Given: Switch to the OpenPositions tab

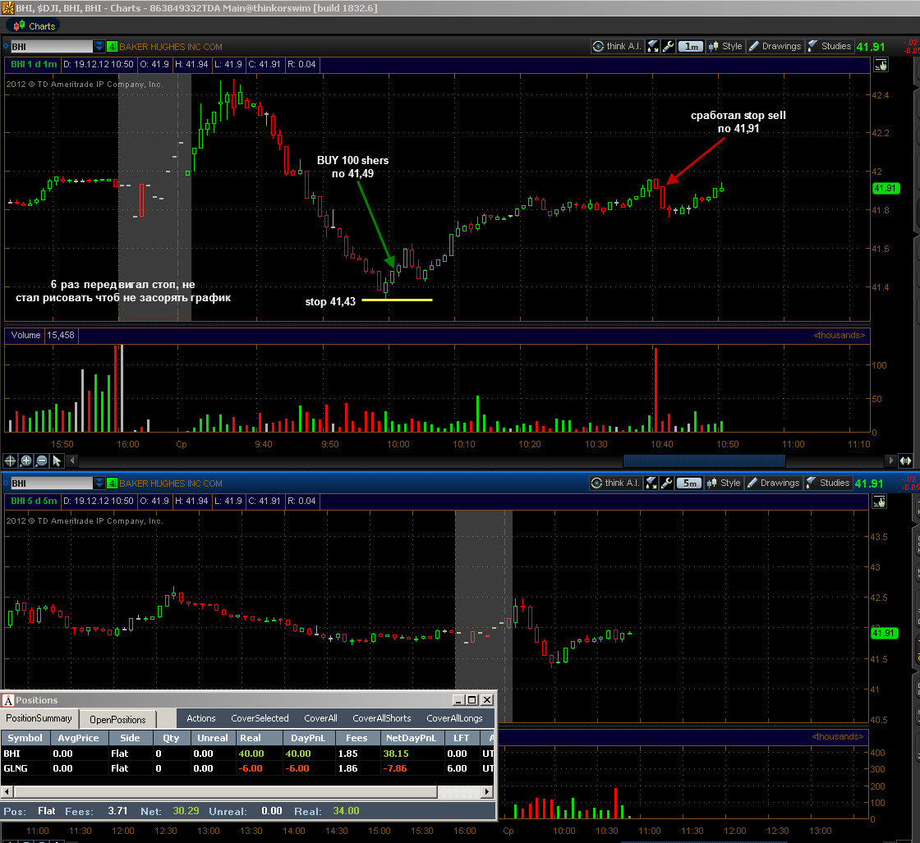Looking at the screenshot, I should pos(117,719).
